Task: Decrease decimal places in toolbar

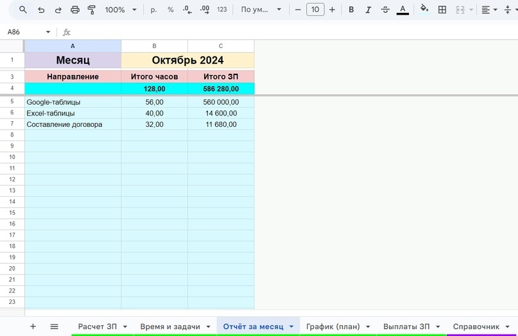Action: pos(187,10)
